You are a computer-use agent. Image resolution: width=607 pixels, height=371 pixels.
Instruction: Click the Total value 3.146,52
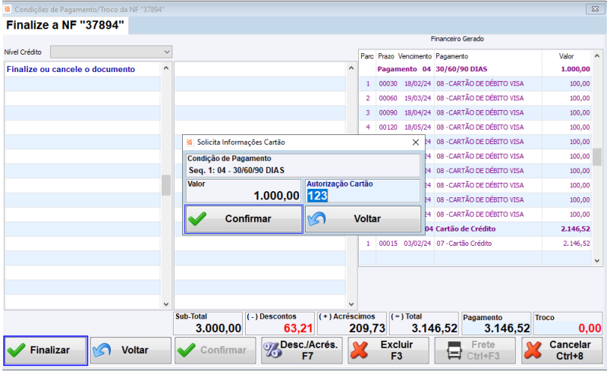coord(434,329)
